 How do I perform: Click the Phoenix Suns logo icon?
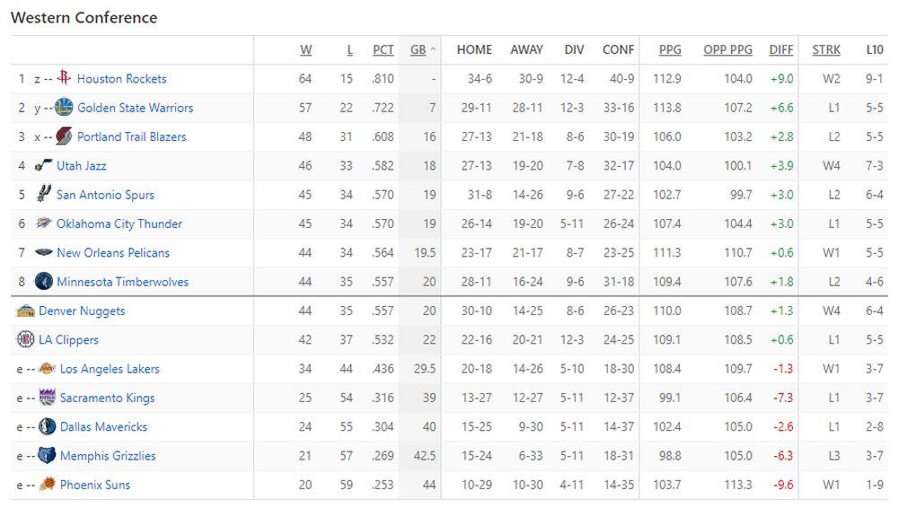47,485
